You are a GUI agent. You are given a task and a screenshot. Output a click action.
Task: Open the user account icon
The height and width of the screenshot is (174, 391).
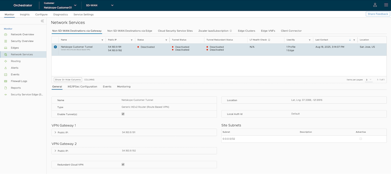(375, 5)
